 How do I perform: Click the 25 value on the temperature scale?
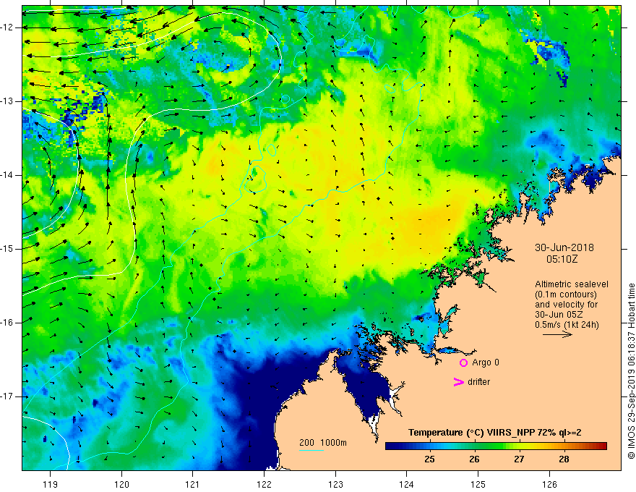429,459
